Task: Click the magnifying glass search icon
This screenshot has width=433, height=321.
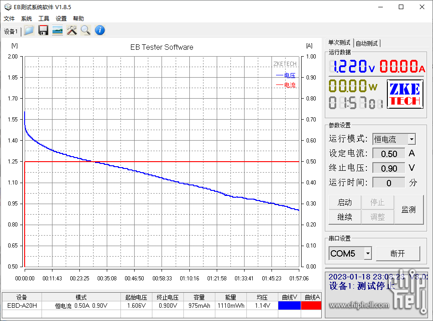Action: (x=86, y=31)
